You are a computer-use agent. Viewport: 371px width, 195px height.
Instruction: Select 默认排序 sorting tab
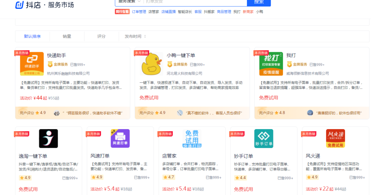(32, 36)
